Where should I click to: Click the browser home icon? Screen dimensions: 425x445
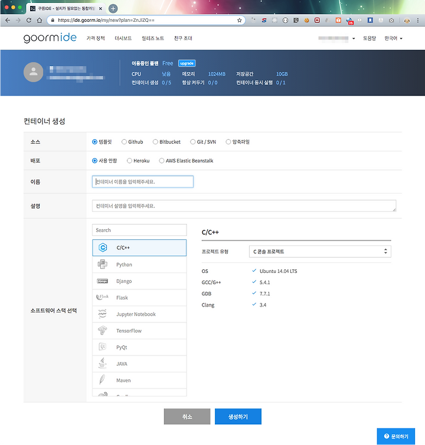tap(40, 20)
